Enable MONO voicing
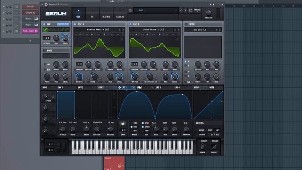 click(201, 130)
